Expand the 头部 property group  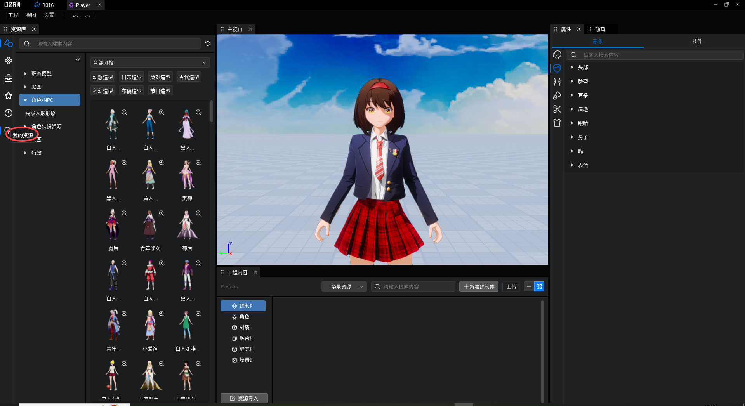pos(572,67)
